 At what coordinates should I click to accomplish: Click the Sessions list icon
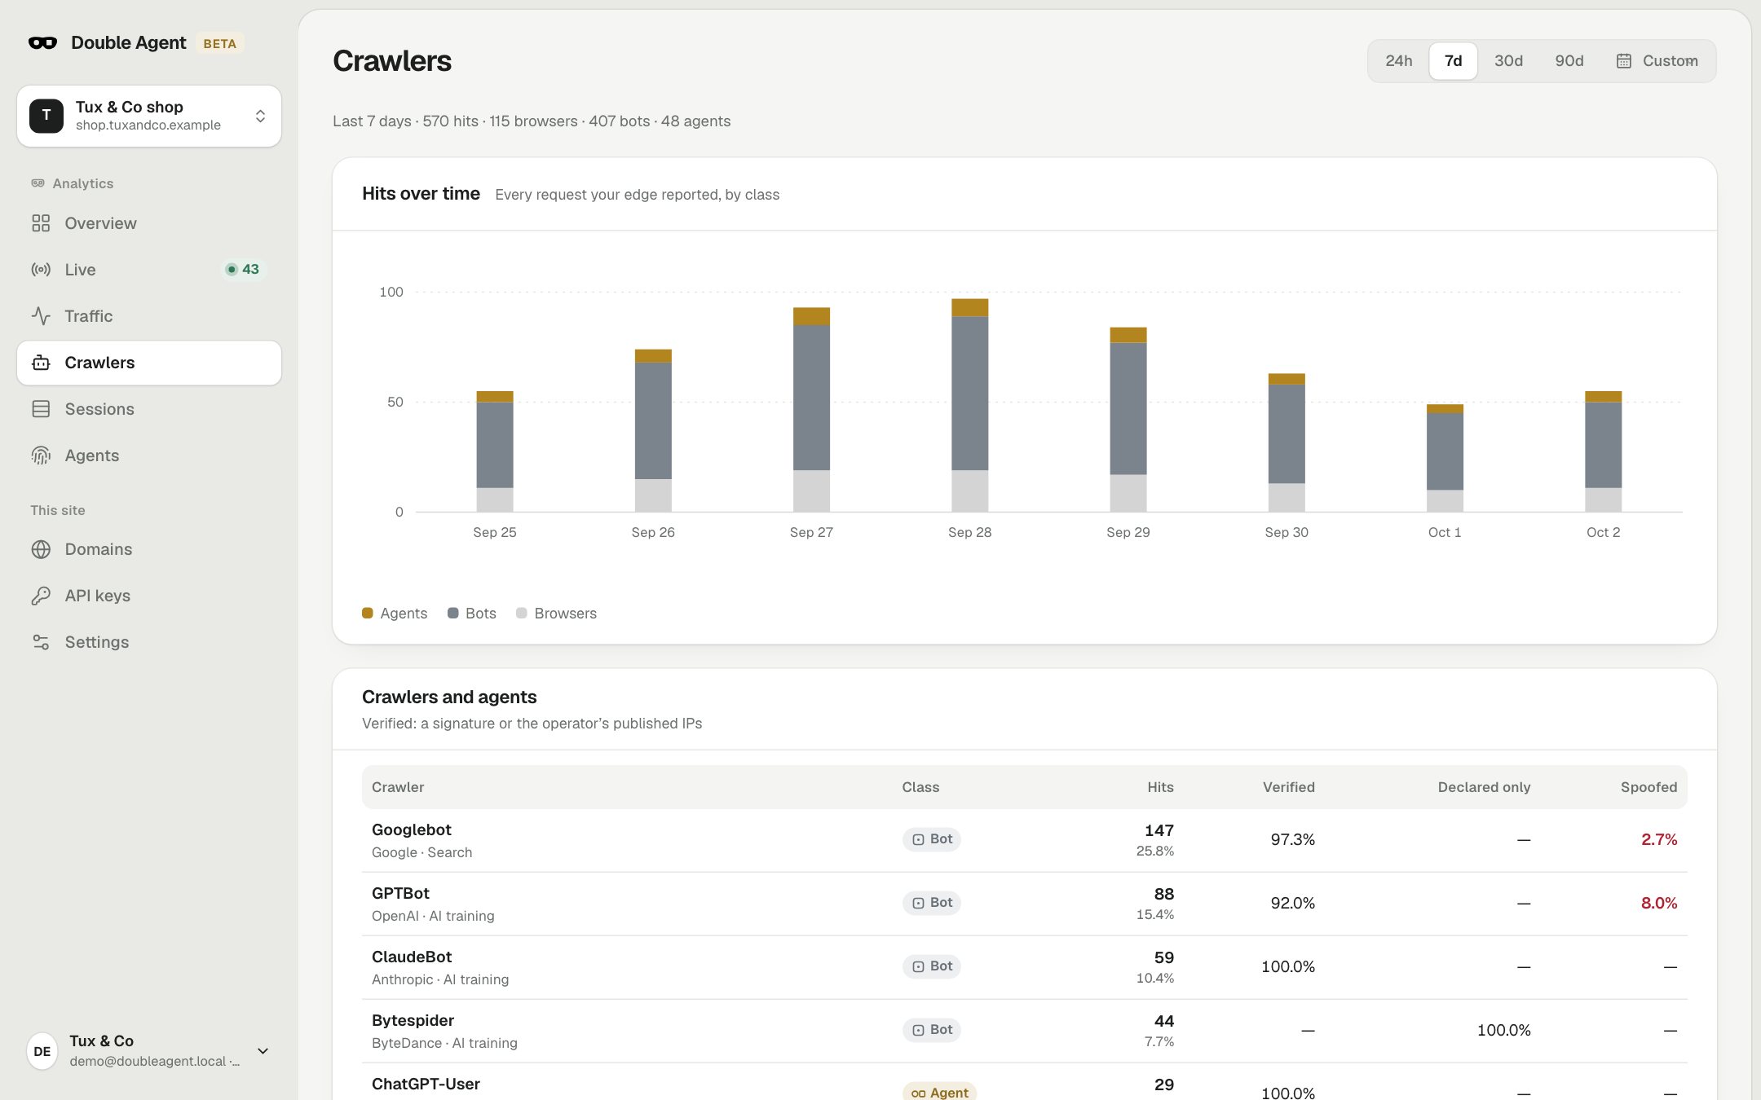41,409
